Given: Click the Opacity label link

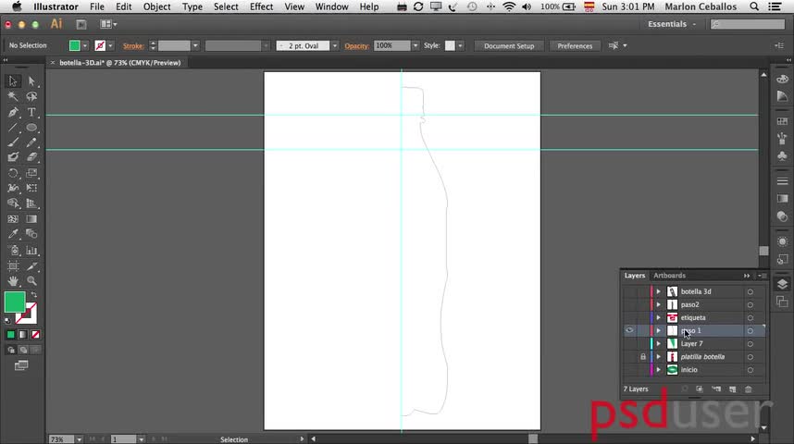Looking at the screenshot, I should (356, 46).
